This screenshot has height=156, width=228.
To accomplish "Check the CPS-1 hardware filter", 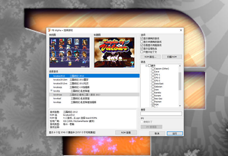I will (153, 75).
